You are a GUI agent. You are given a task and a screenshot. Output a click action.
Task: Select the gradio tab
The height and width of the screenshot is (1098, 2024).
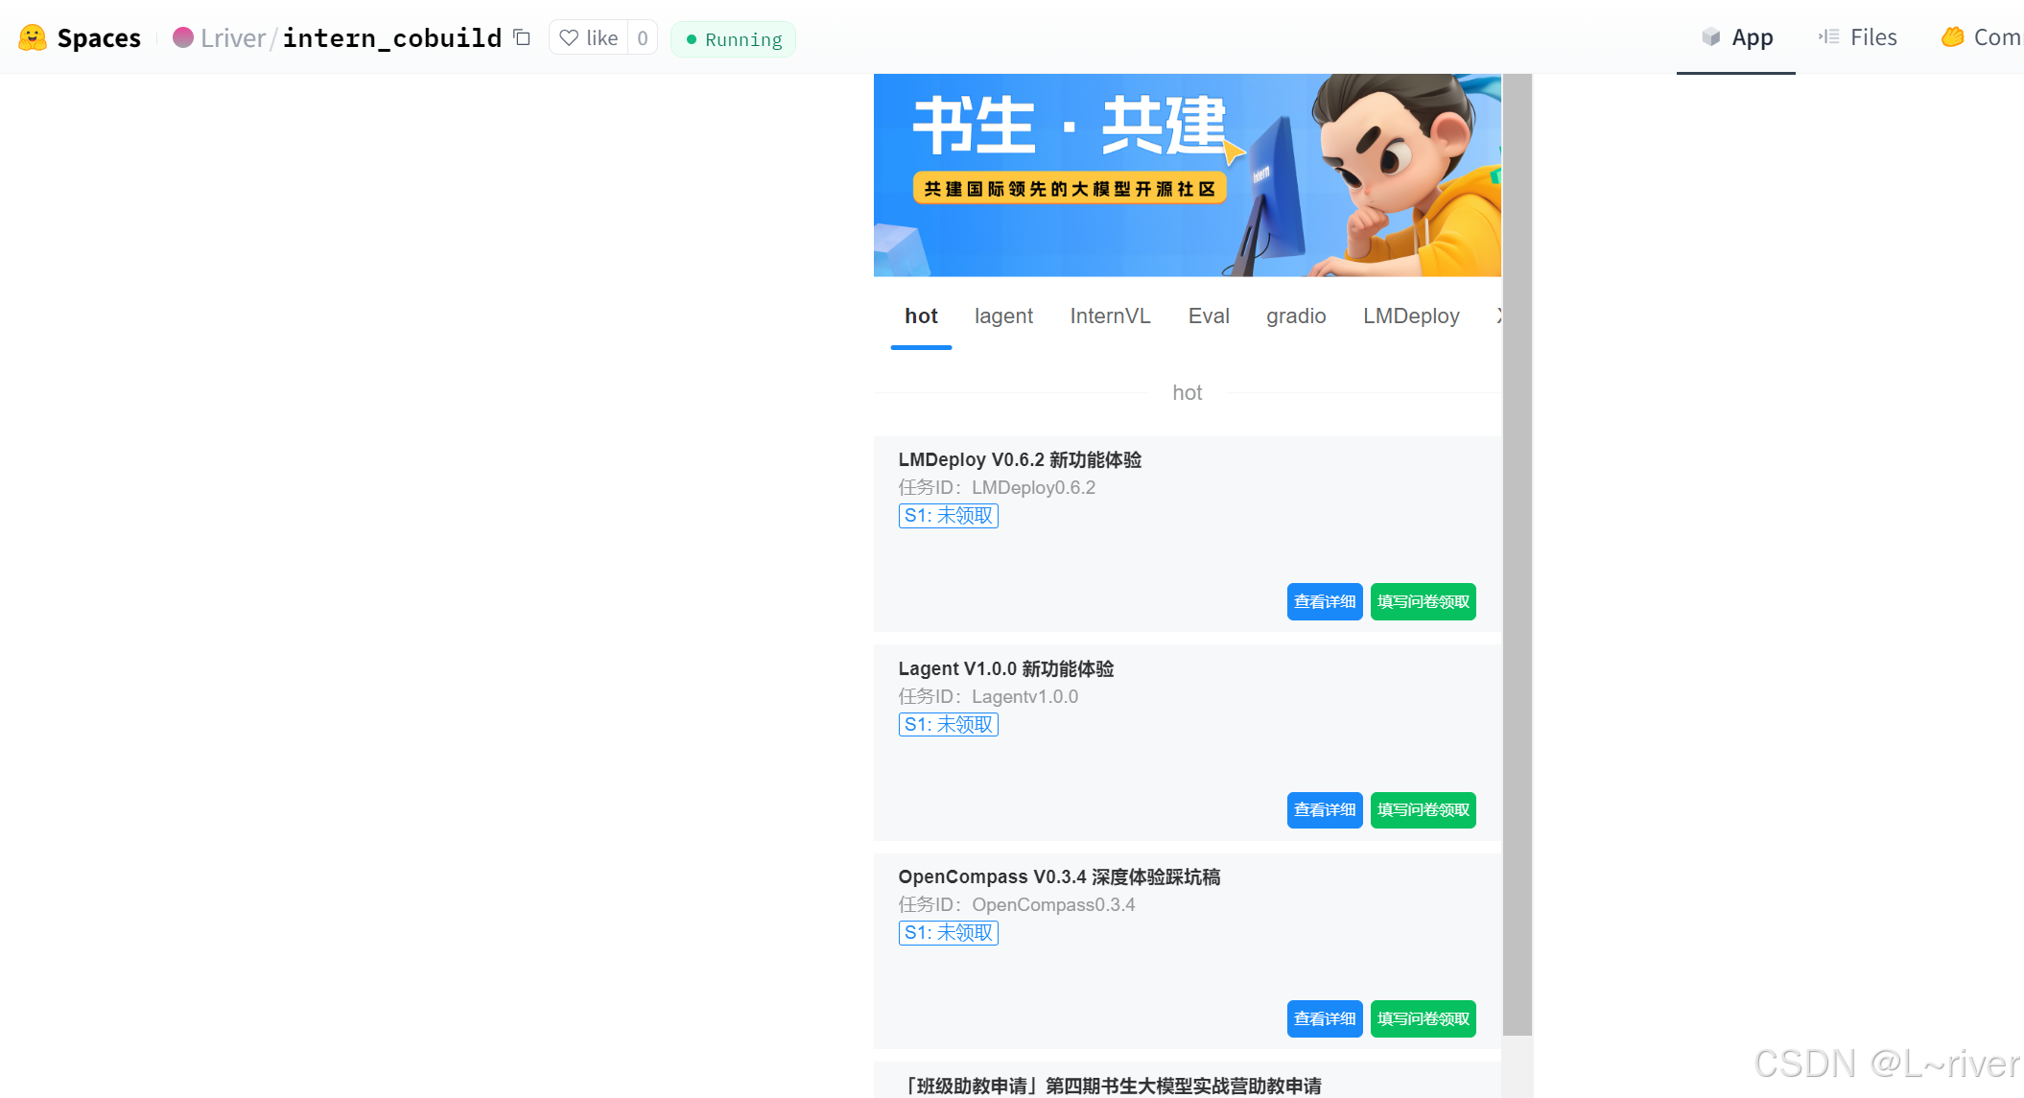click(x=1296, y=316)
